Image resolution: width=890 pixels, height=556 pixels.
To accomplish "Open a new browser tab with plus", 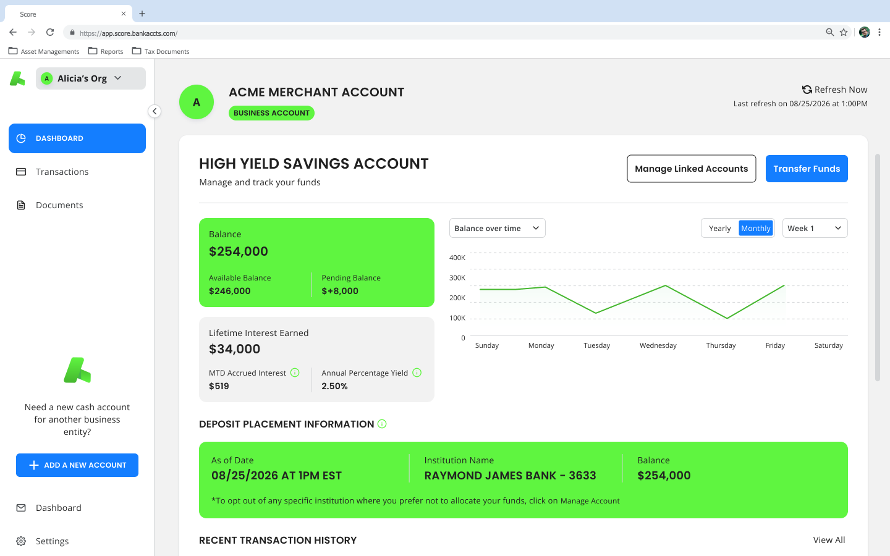I will tap(142, 14).
